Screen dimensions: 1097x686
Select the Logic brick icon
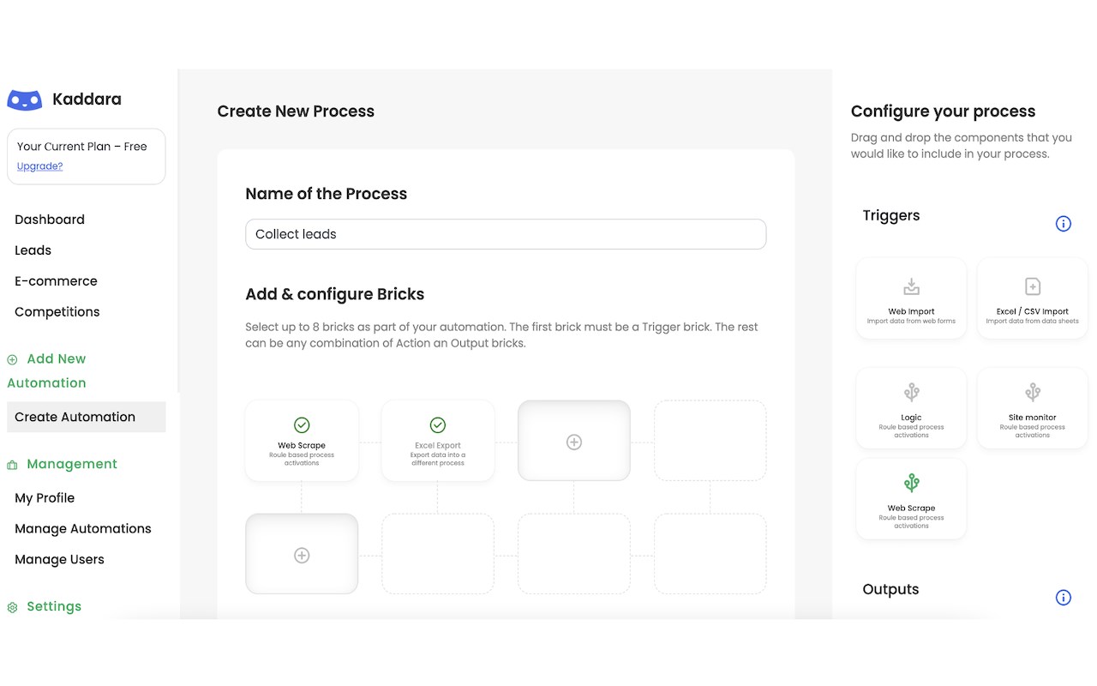pos(911,393)
